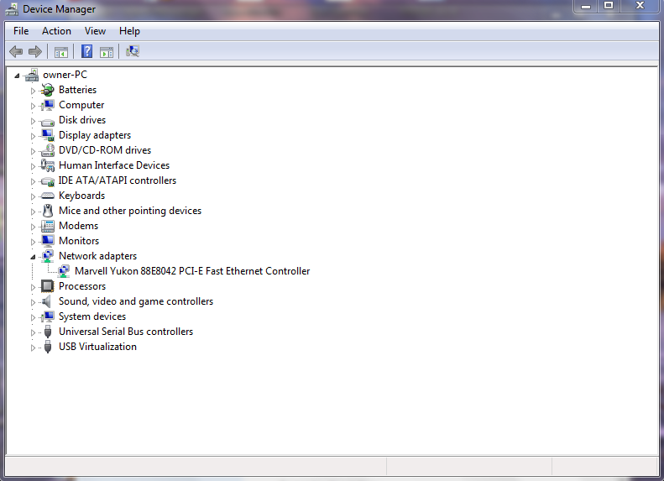Minimize the Device Manager window
Image resolution: width=664 pixels, height=481 pixels.
coord(586,6)
